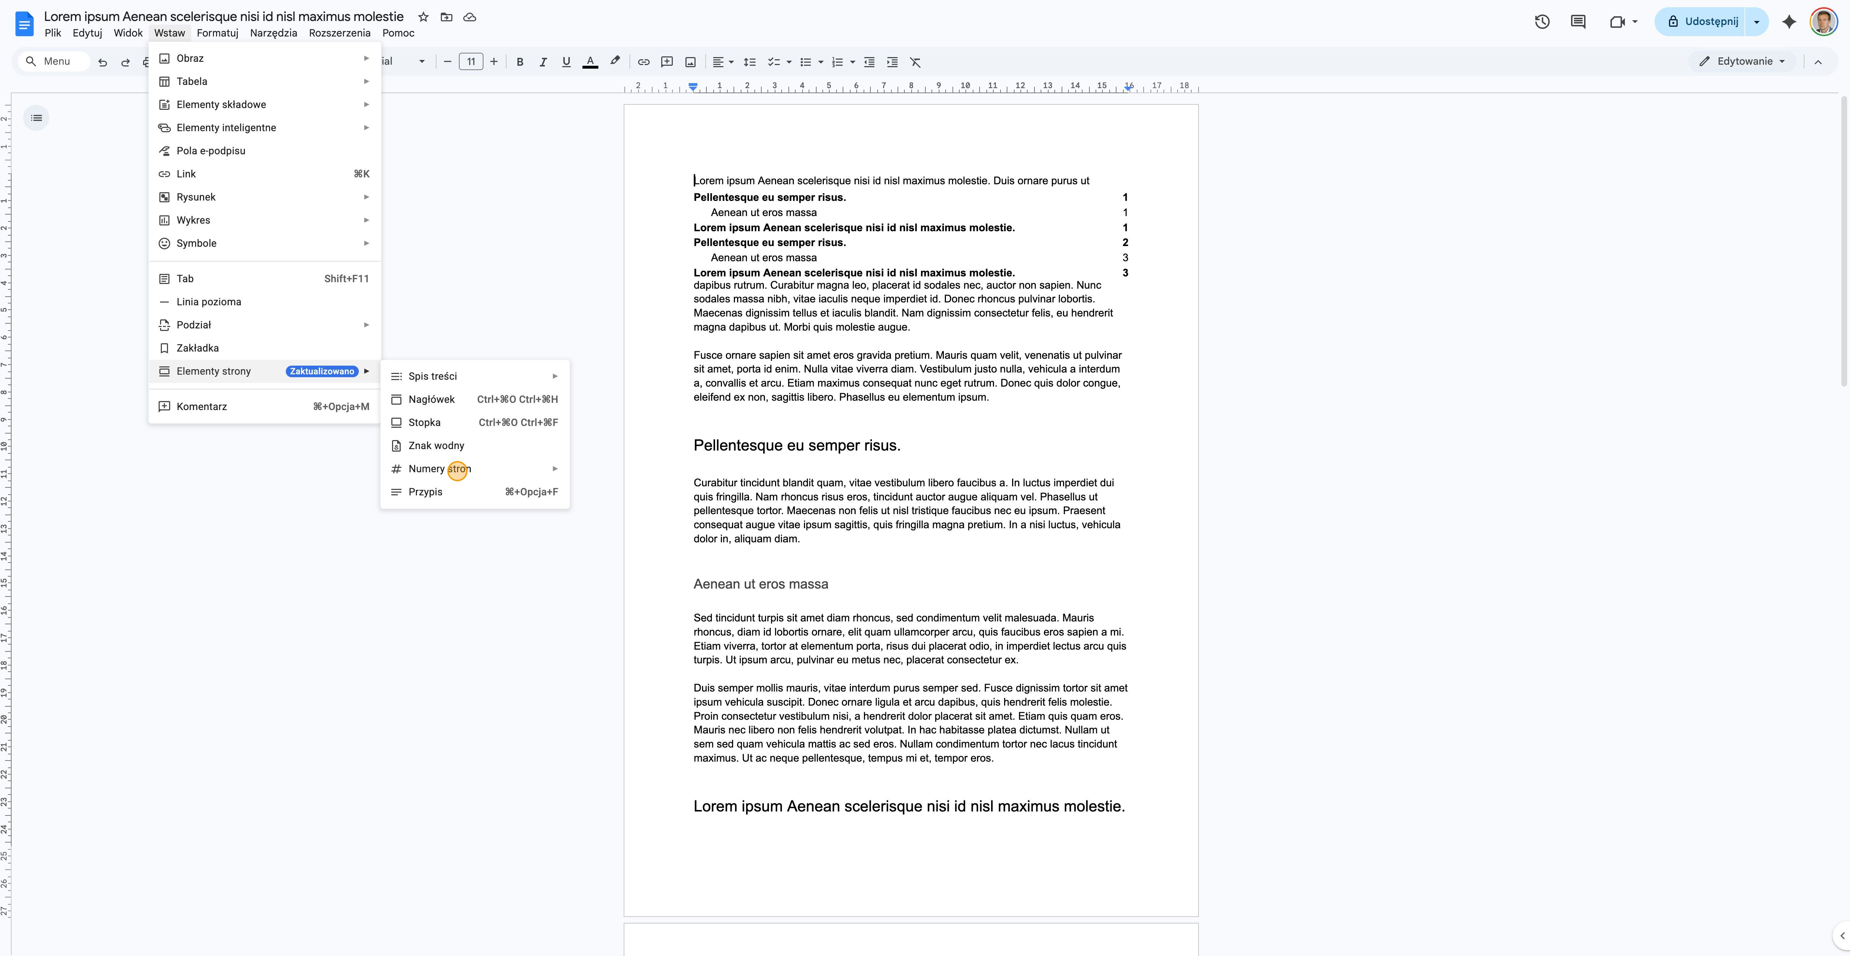Click the insert link toolbar icon
Screen dimensions: 1850x956
[x=644, y=62]
